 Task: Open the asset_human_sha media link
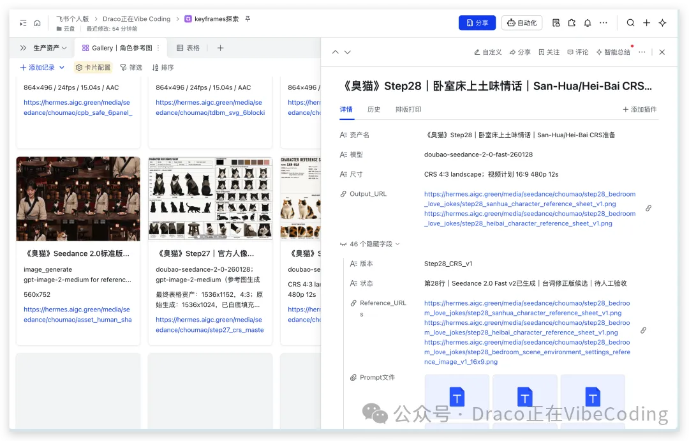(x=78, y=315)
